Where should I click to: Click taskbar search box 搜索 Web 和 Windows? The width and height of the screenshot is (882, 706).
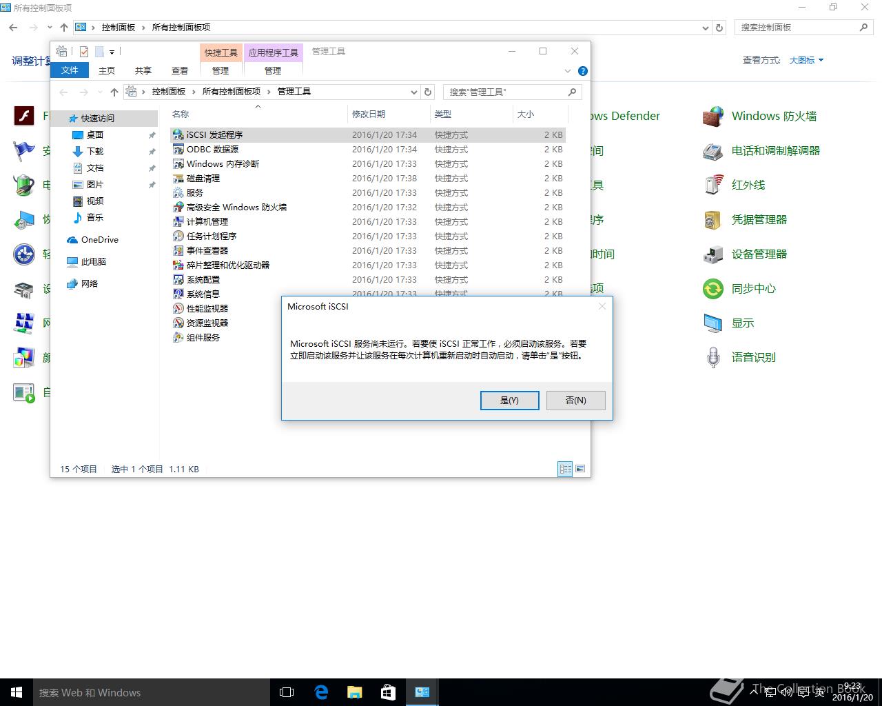[x=152, y=692]
